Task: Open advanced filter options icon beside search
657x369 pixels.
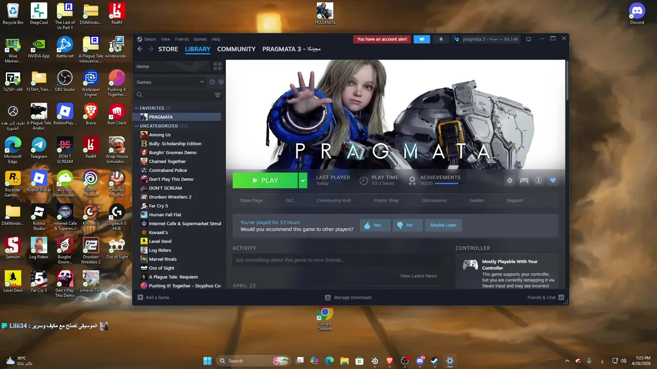Action: coord(218,95)
